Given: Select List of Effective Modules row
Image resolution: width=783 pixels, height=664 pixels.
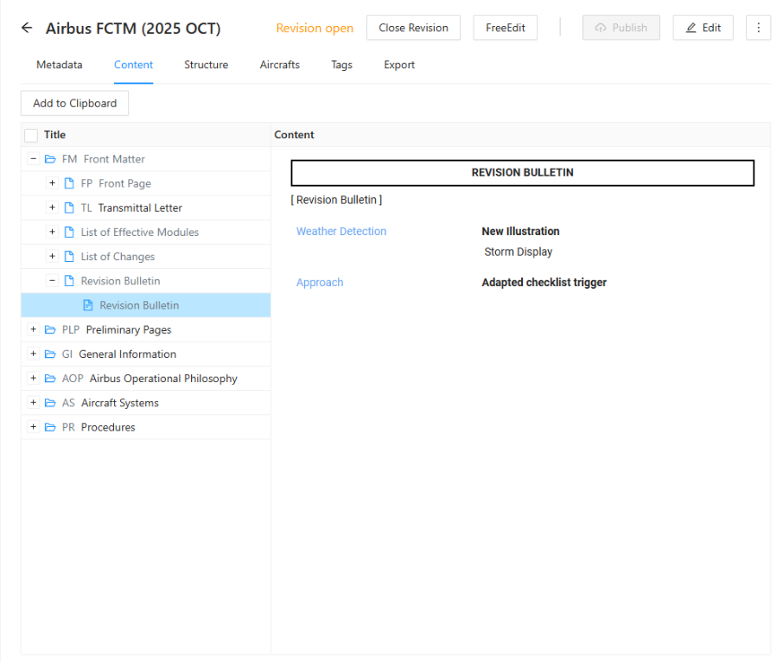Looking at the screenshot, I should 146,233.
